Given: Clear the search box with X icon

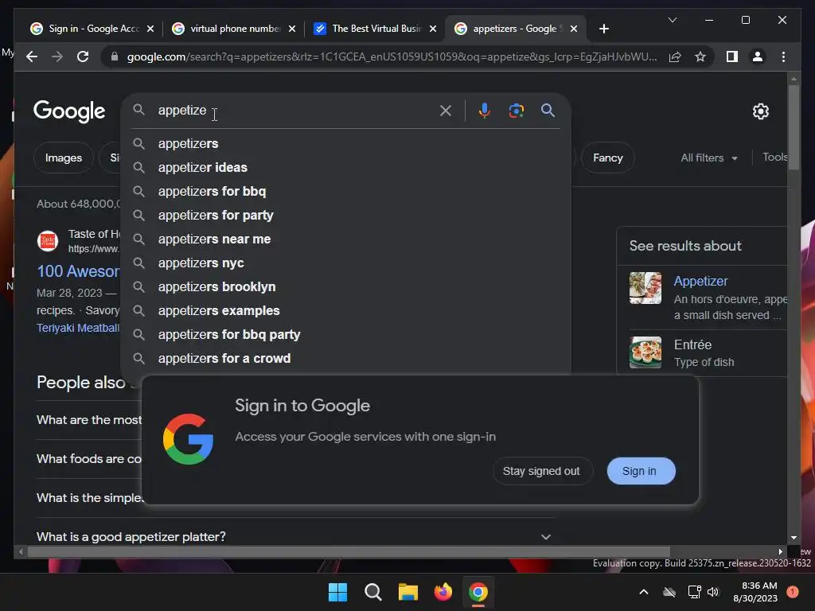Looking at the screenshot, I should 446,110.
